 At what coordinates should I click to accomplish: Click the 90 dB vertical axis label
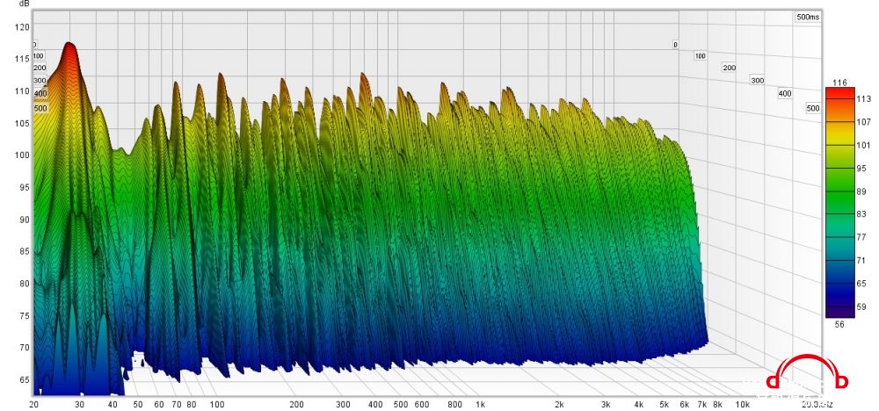click(x=24, y=220)
